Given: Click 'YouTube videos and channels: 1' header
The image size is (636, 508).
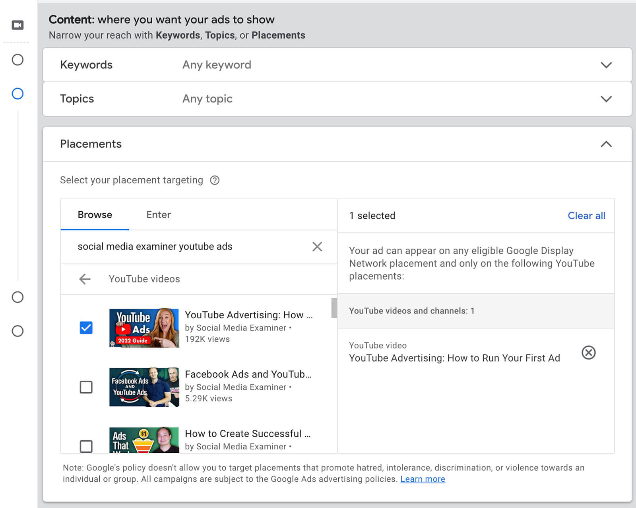Looking at the screenshot, I should [476, 311].
